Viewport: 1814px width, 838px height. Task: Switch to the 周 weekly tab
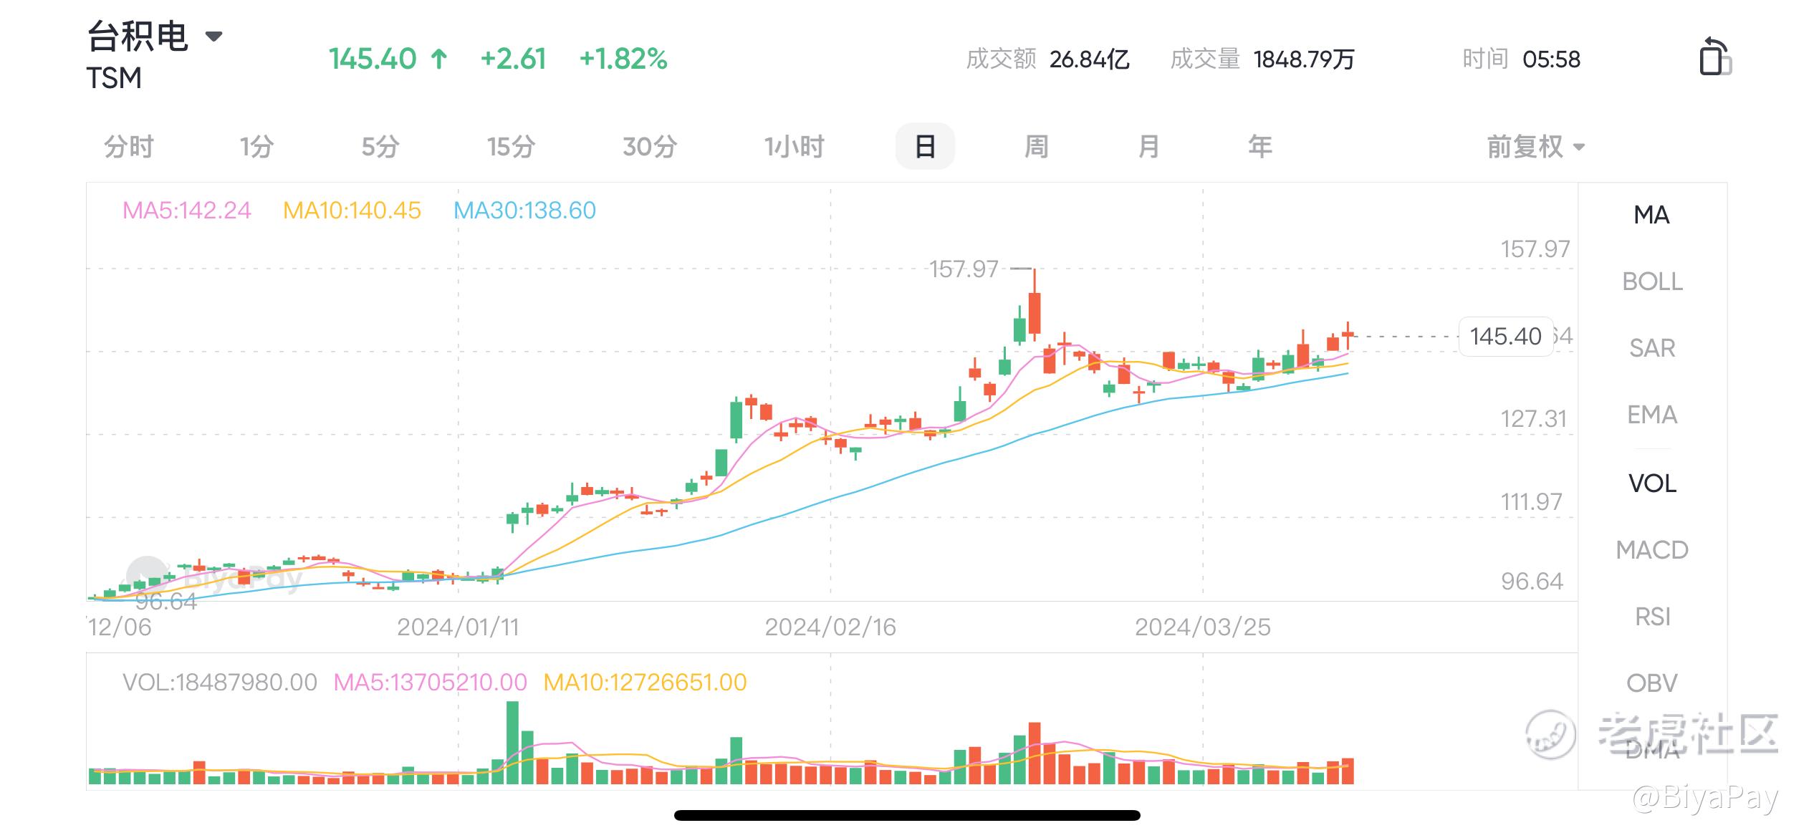1037,147
